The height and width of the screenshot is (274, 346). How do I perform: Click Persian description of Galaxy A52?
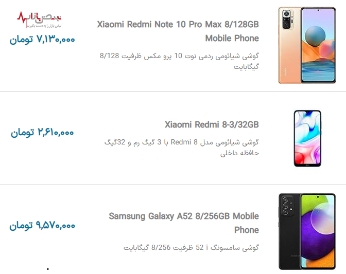(191, 248)
